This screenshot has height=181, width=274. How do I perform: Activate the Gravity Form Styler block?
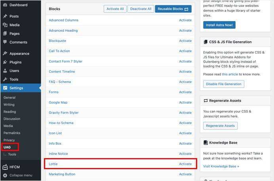coord(185,113)
